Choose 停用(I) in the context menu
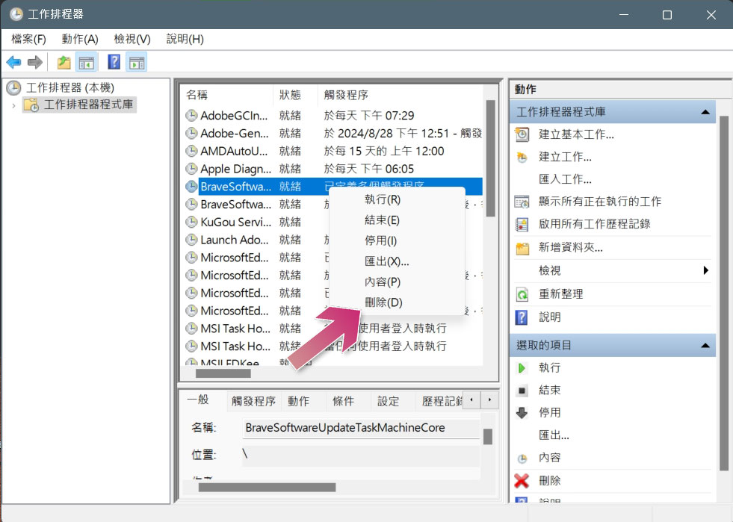This screenshot has height=522, width=733. point(397,240)
